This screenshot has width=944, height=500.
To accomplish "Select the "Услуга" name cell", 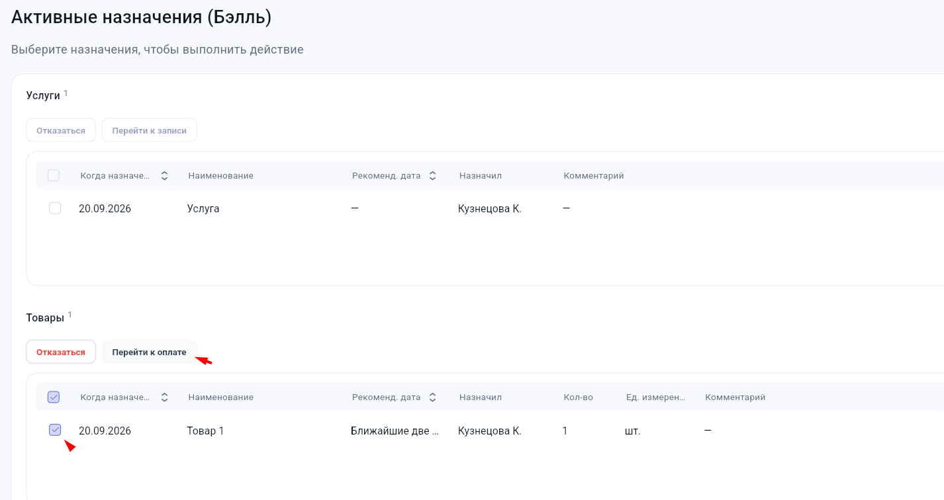I will pos(203,209).
